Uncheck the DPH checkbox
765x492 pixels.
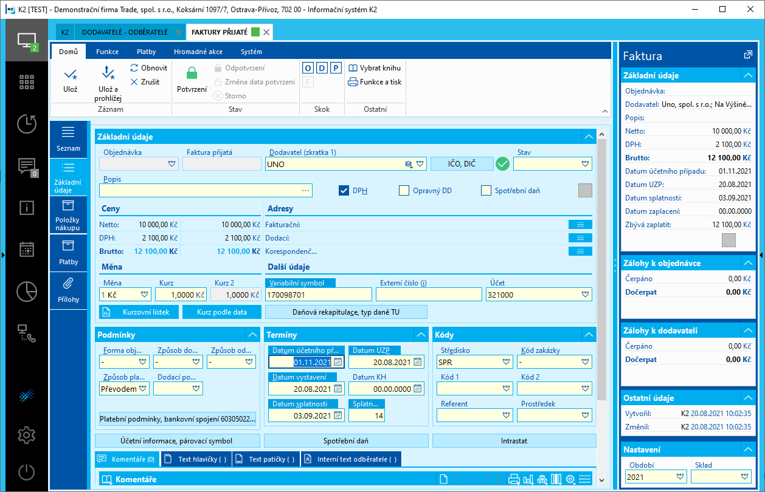point(344,191)
